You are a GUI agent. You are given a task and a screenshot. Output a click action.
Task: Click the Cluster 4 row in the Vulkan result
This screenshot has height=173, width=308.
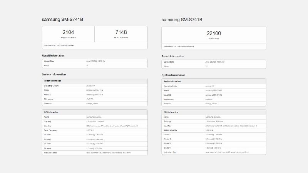point(214,148)
